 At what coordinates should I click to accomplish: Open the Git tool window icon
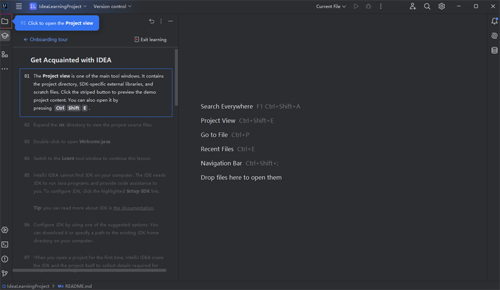[x=5, y=273]
